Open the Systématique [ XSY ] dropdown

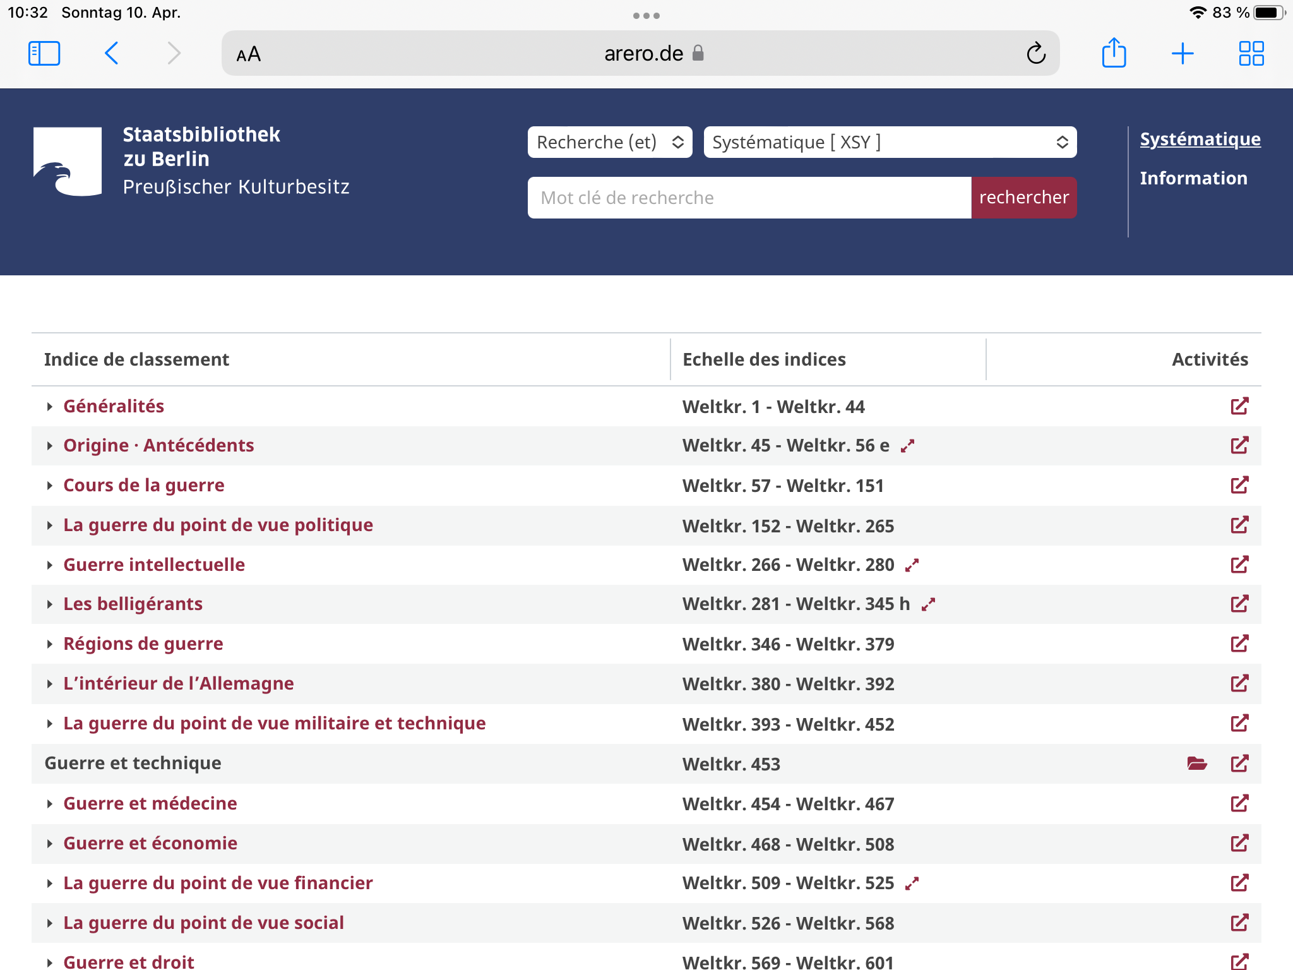pos(890,142)
